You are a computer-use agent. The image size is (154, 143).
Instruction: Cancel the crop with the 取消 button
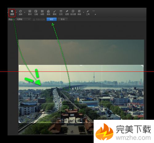click(x=63, y=19)
